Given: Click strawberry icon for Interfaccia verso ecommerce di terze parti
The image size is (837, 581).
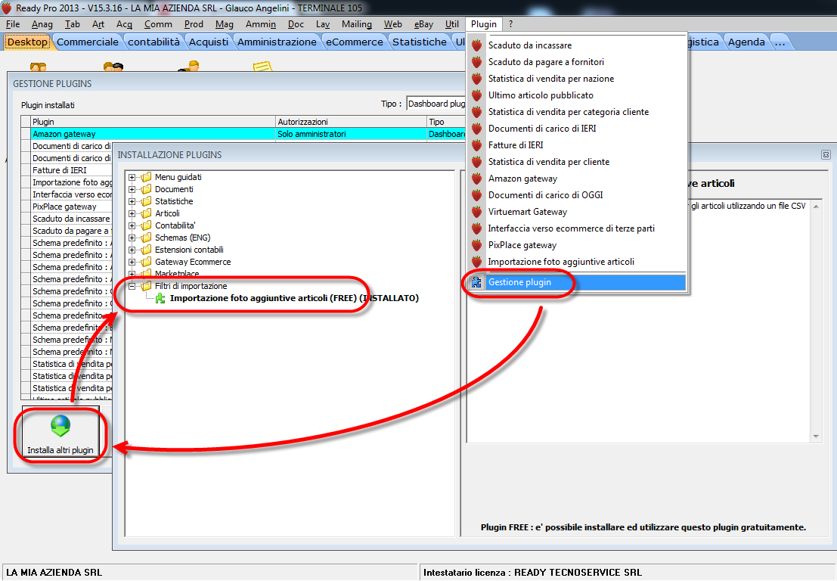Looking at the screenshot, I should click(x=476, y=228).
